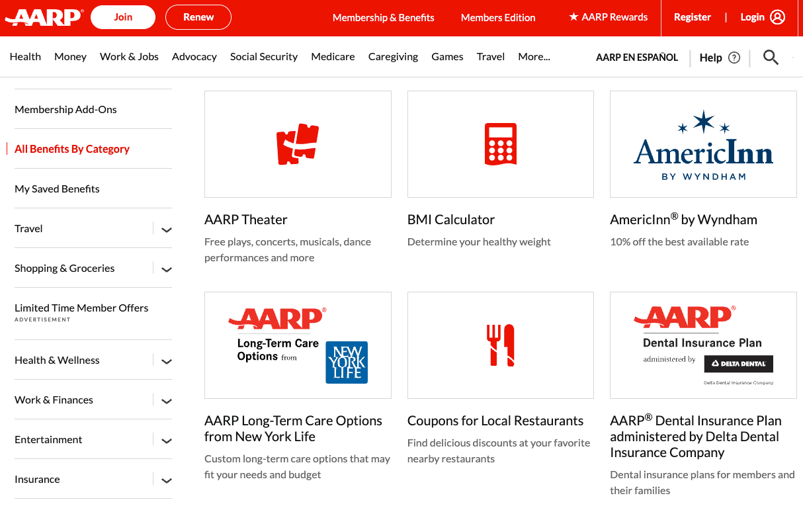This screenshot has width=803, height=510.
Task: Click "Find delicious discounts" description text
Action: [499, 451]
